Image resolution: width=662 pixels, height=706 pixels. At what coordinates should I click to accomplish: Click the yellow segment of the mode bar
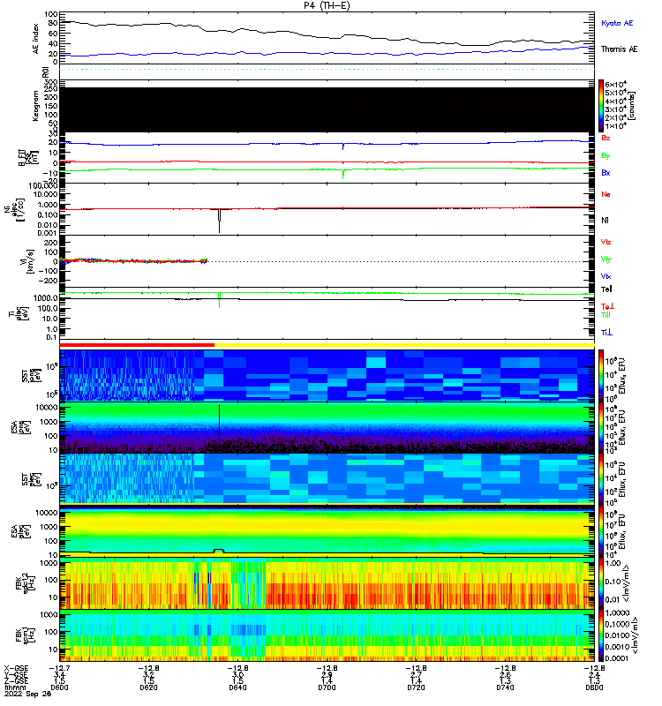pos(404,345)
